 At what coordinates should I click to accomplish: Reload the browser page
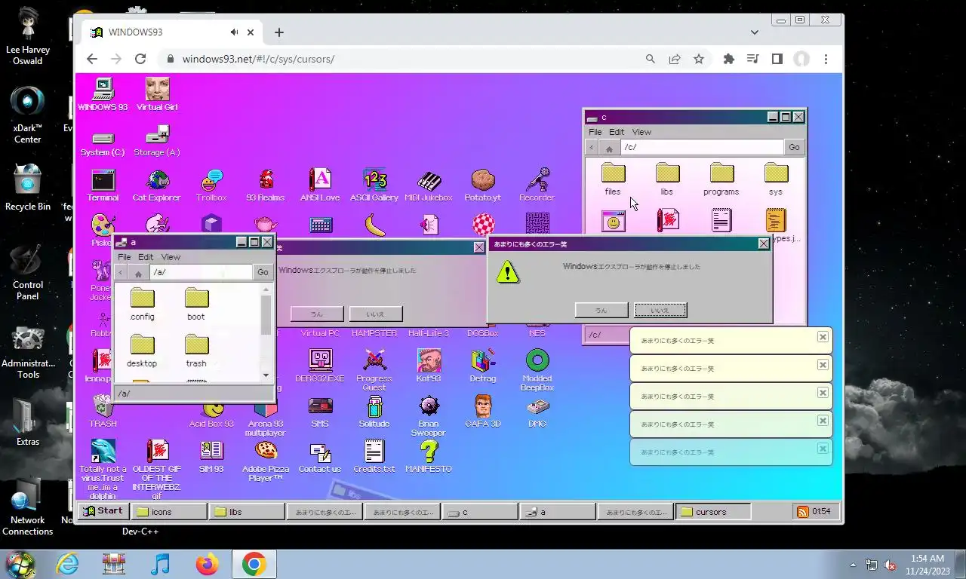[x=140, y=59]
